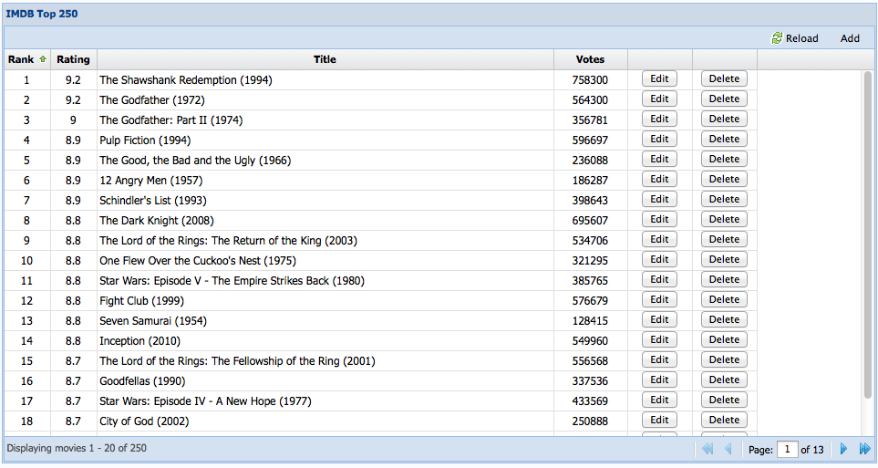
Task: Delete the Inception entry
Action: [724, 340]
